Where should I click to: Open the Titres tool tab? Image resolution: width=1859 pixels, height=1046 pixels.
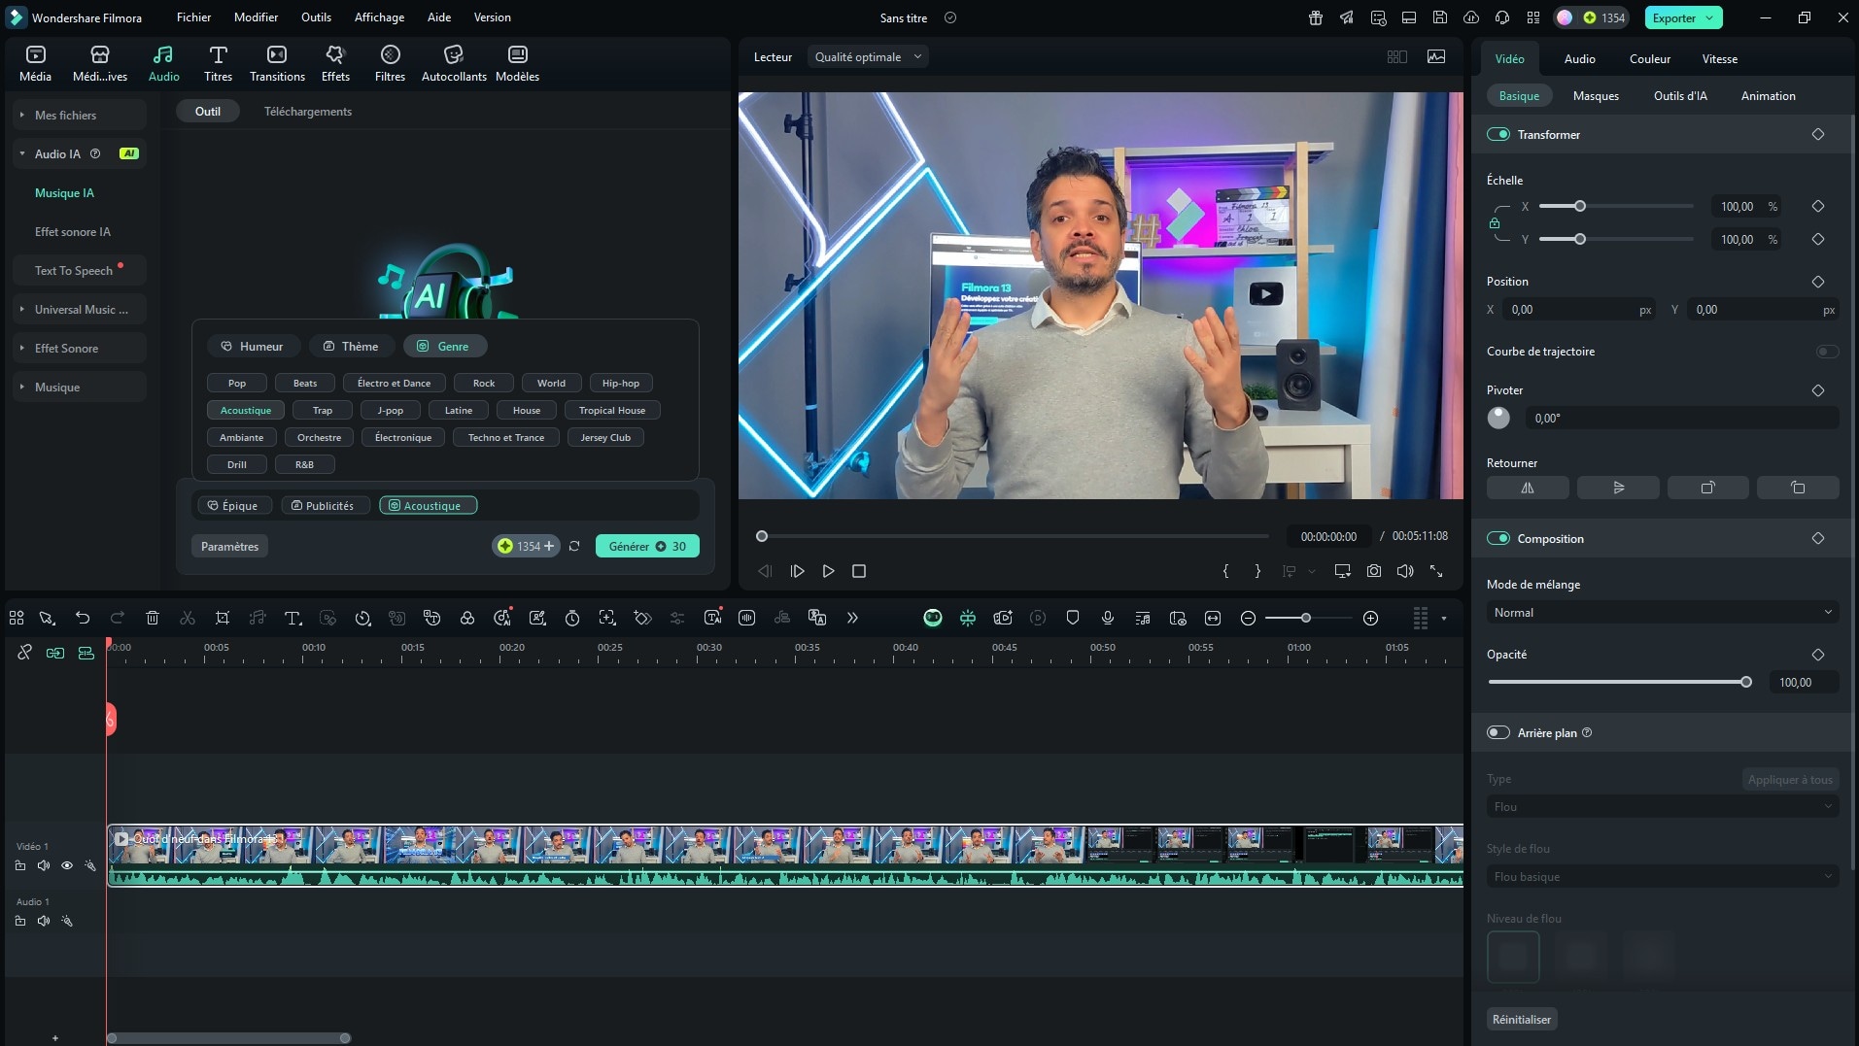pos(218,63)
